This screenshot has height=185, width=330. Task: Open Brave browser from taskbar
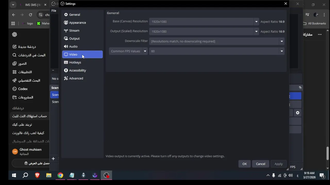click(x=37, y=175)
